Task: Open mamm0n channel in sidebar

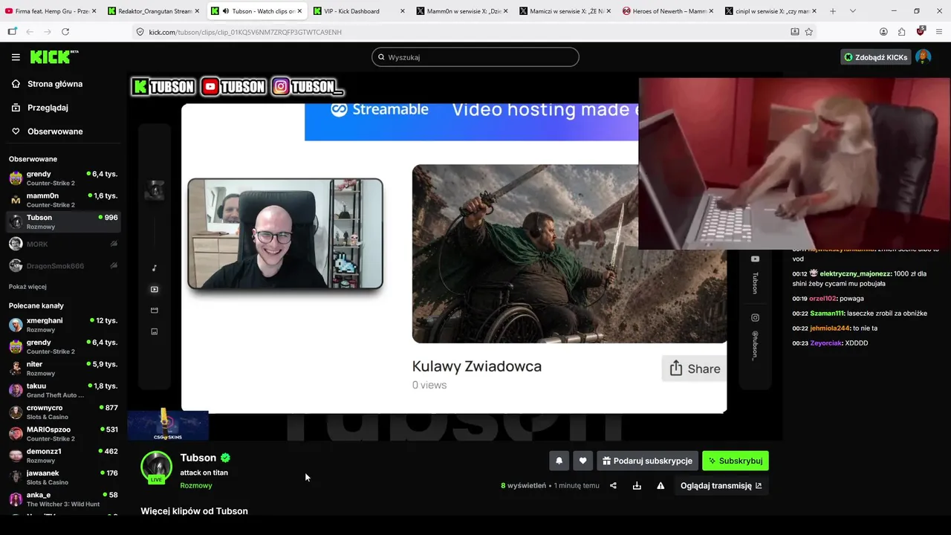Action: [63, 200]
